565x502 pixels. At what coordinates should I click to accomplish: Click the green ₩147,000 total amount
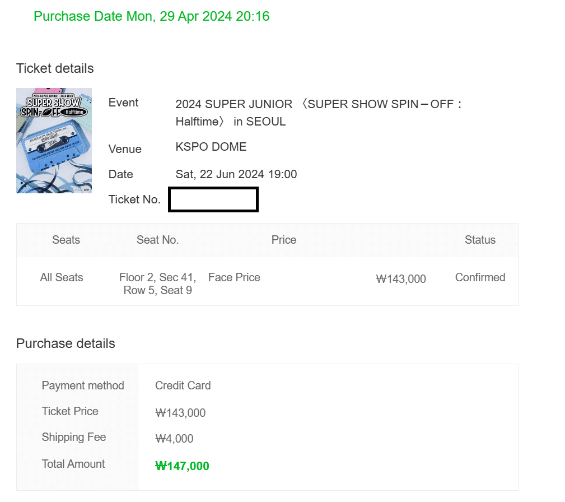tap(182, 466)
